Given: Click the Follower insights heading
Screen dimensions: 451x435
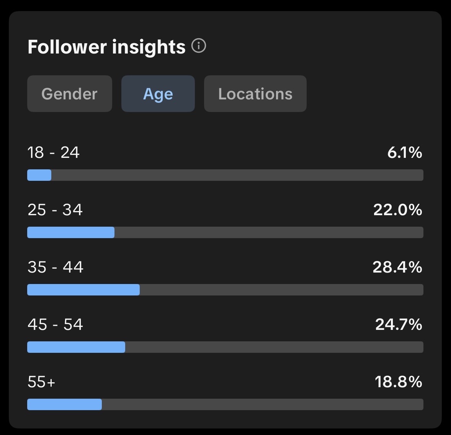Looking at the screenshot, I should click(106, 47).
